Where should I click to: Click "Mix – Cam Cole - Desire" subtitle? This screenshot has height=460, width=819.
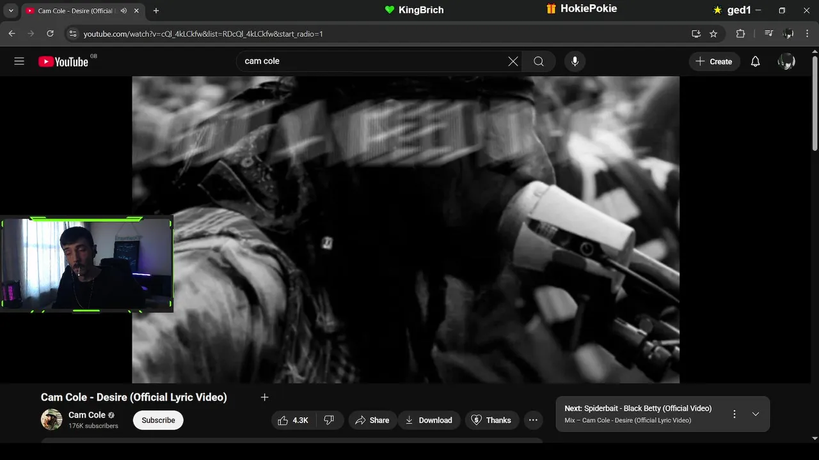(x=628, y=420)
